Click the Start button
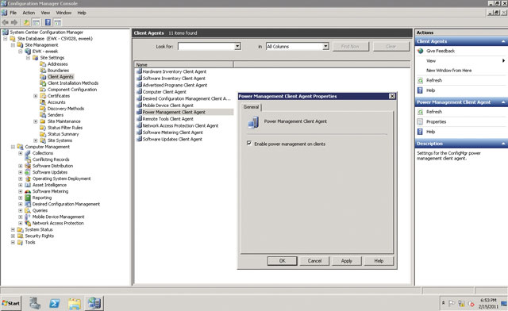The image size is (508, 311). [11, 303]
